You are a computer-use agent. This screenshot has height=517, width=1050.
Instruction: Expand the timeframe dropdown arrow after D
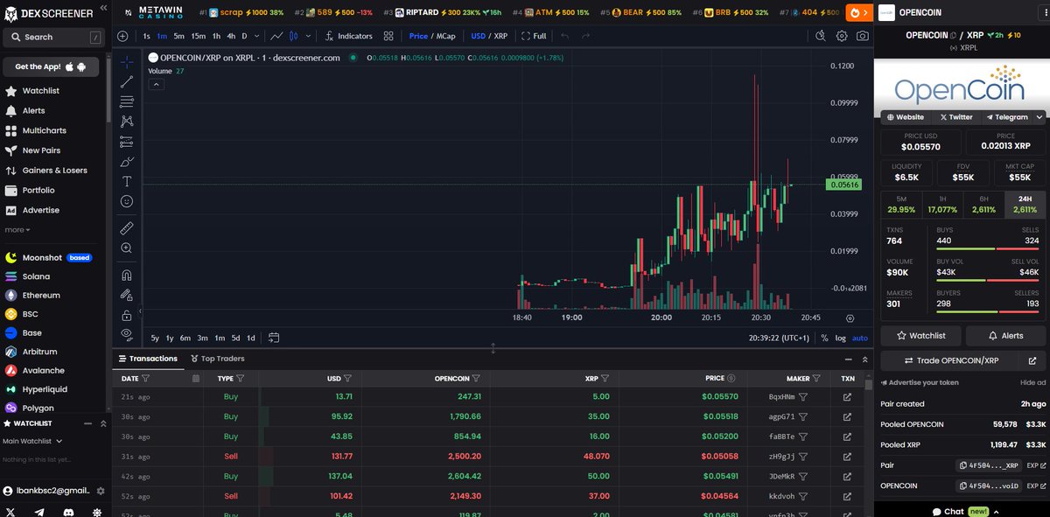pyautogui.click(x=256, y=36)
